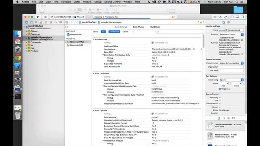
Task: Collapse Build Active Architecture Only row
Action: coord(103,55)
